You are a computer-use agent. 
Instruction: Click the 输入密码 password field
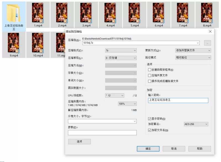coord(178,100)
